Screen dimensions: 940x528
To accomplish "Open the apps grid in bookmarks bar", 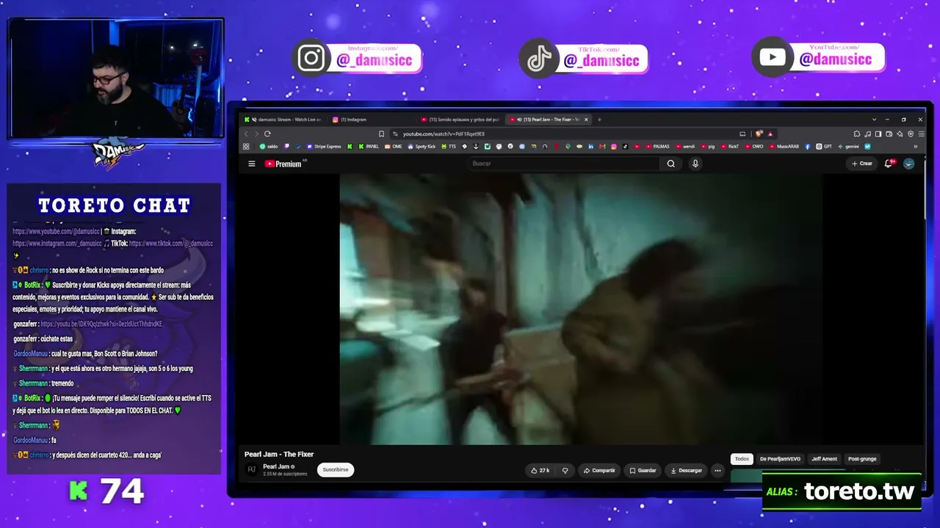I will coord(246,147).
